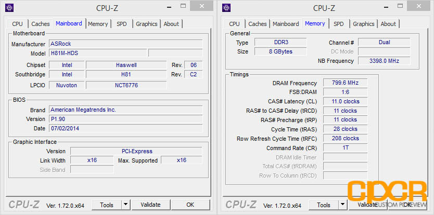Maximize the right CPU-Z window
The width and height of the screenshot is (434, 215).
point(400,6)
